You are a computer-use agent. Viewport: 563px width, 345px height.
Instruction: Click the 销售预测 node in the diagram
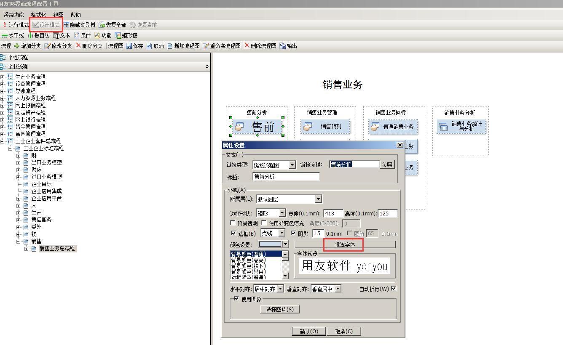[x=325, y=126]
